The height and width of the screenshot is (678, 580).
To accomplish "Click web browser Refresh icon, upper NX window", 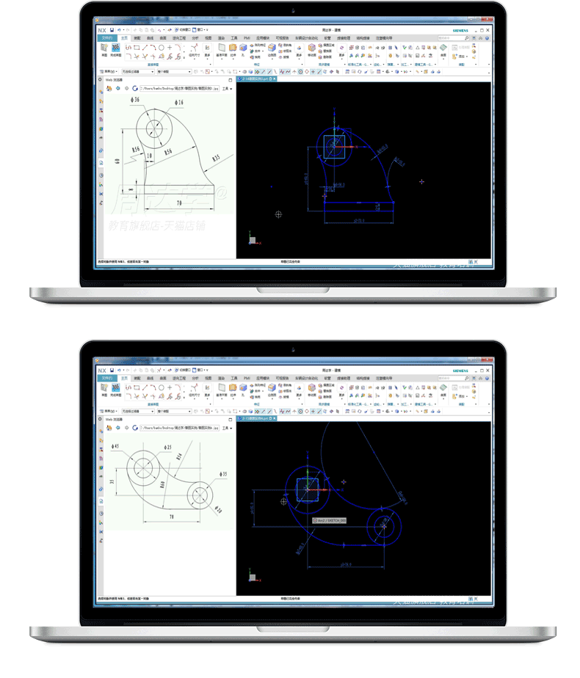I will tap(135, 88).
